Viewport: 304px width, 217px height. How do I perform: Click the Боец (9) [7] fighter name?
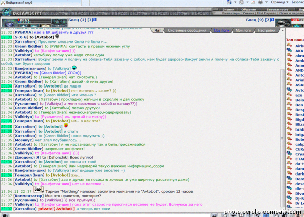[258, 20]
